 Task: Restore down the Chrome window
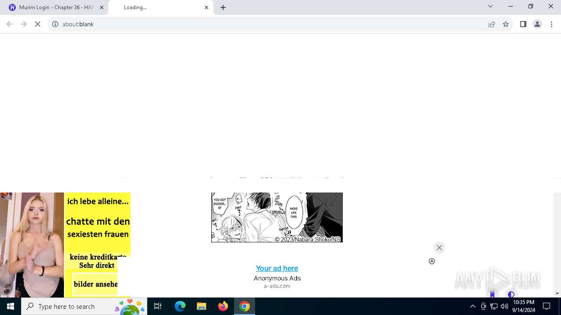(x=531, y=6)
